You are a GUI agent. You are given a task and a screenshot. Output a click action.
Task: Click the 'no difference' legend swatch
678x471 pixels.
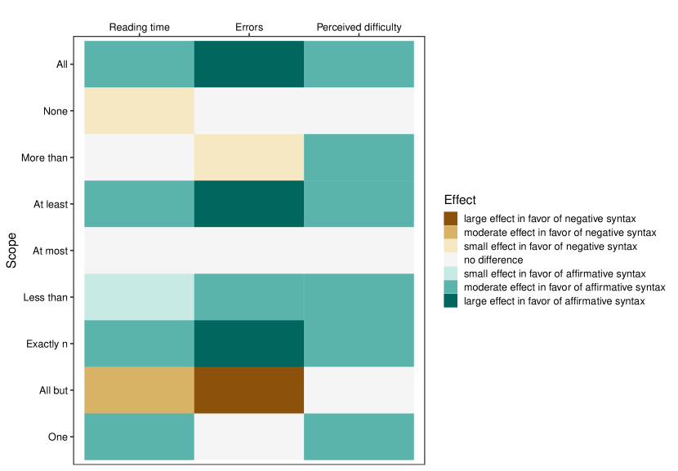tap(451, 260)
